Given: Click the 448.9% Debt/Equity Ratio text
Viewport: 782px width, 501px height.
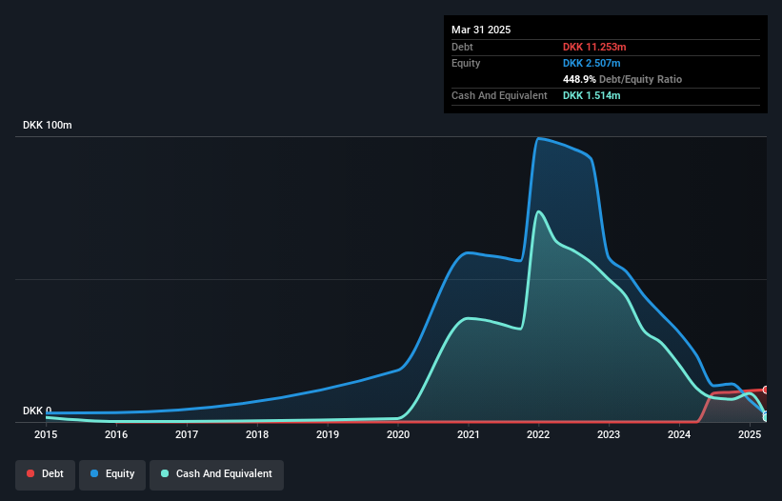Looking at the screenshot, I should (x=622, y=79).
